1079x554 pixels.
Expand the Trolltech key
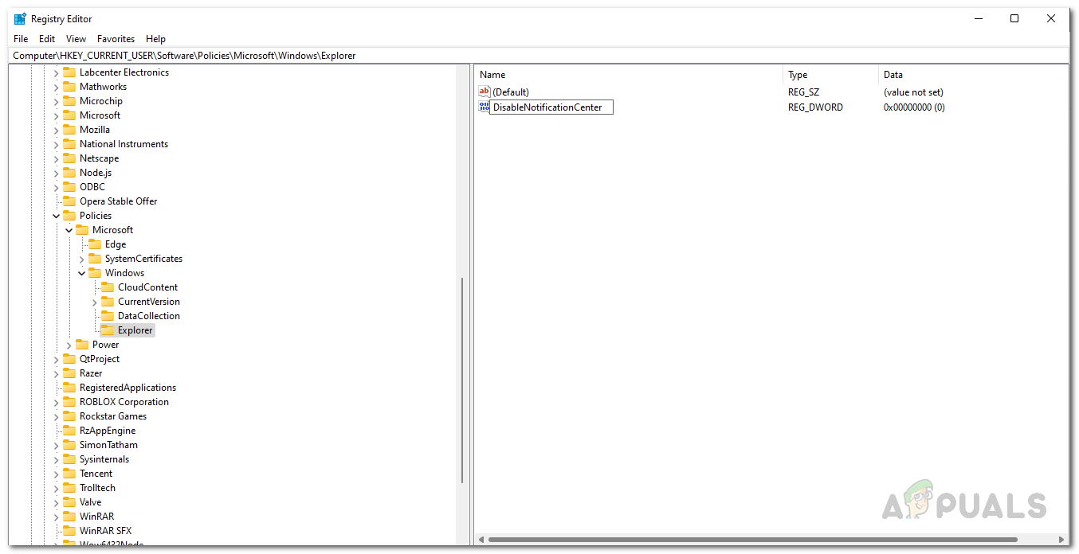(56, 488)
